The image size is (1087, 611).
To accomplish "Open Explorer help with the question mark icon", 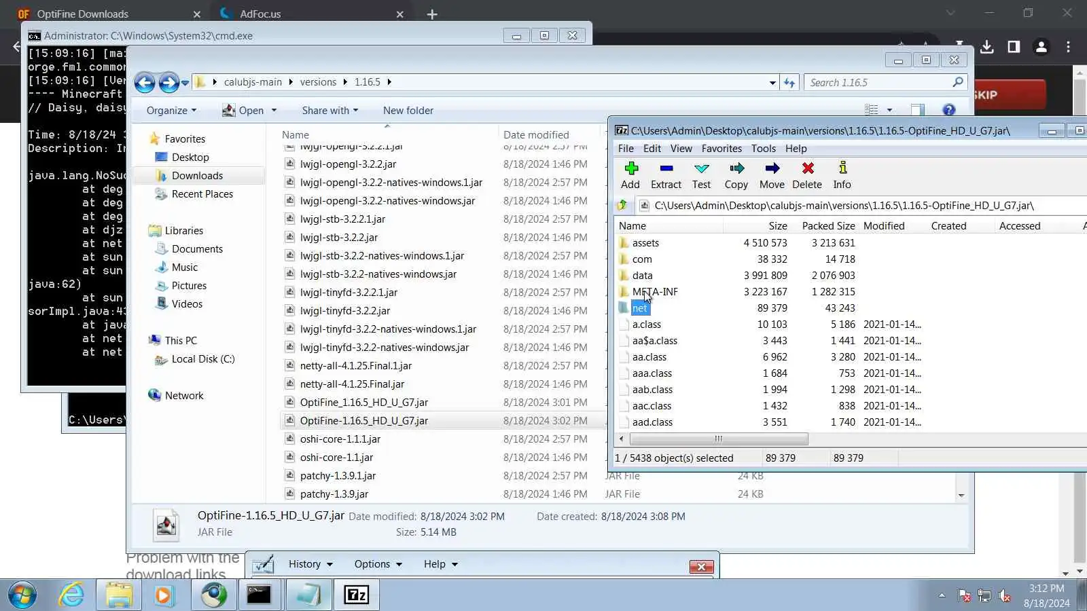I will pyautogui.click(x=949, y=110).
